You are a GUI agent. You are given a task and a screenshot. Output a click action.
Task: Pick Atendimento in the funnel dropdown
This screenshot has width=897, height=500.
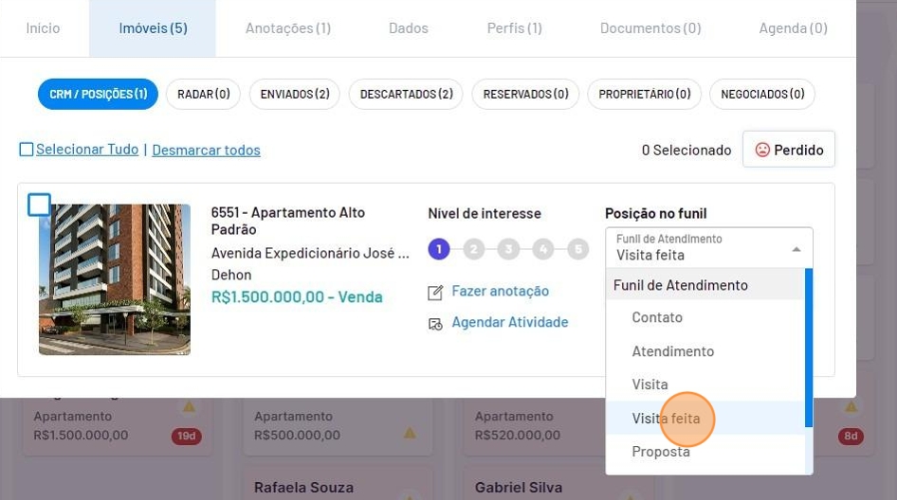point(673,351)
